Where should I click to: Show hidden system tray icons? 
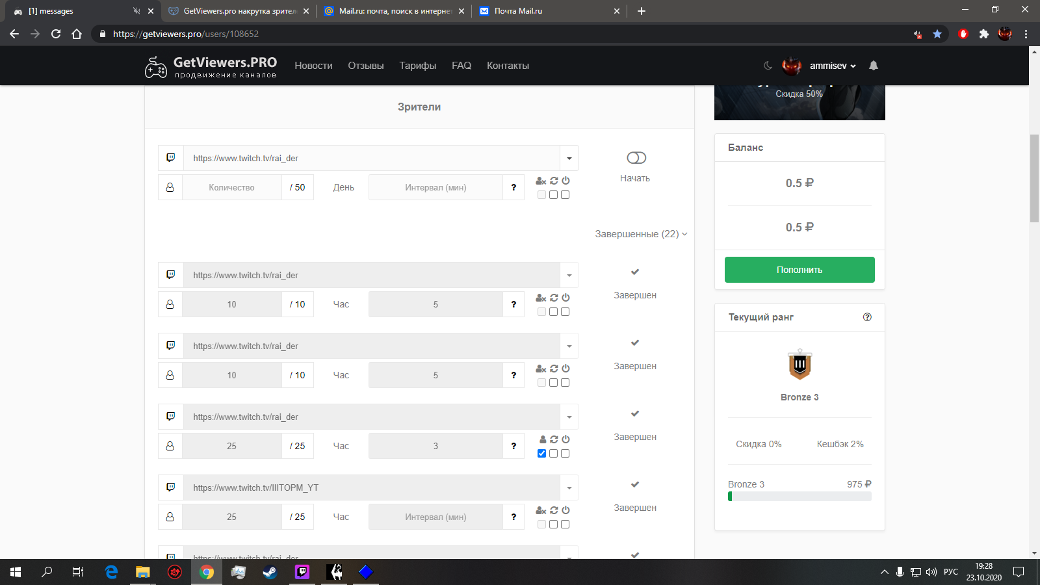[884, 572]
